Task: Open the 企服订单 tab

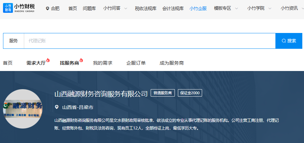Action: (136, 63)
